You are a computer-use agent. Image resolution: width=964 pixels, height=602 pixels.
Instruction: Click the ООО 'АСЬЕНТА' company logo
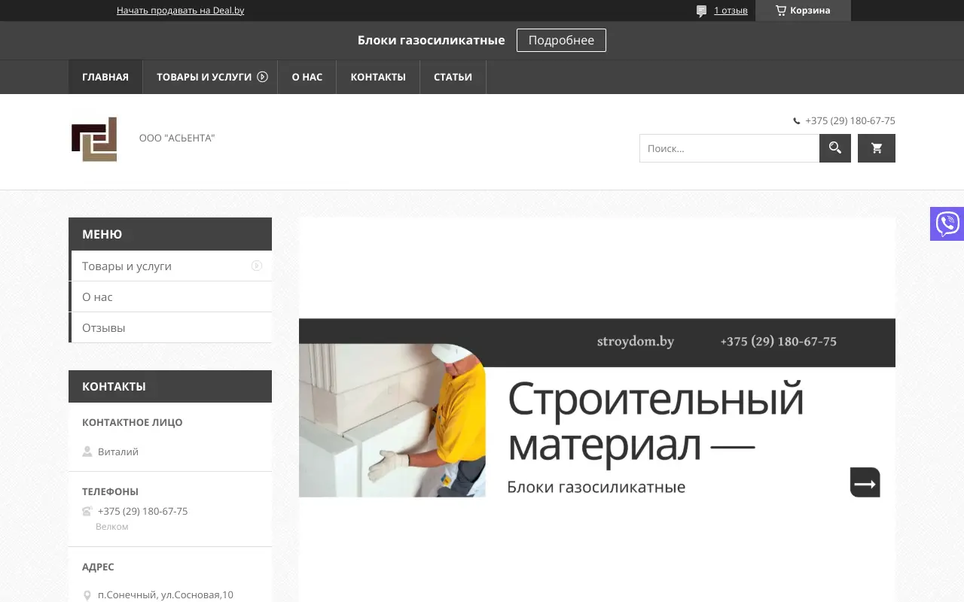point(93,139)
